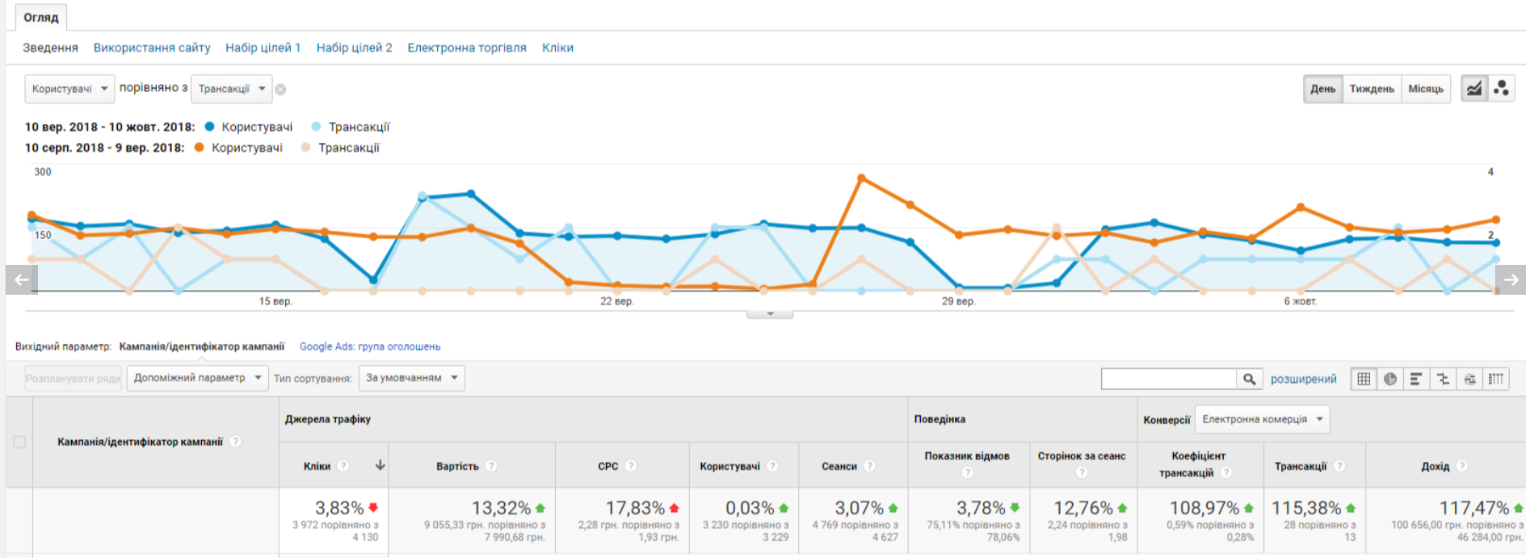Open the розширений filter link
The width and height of the screenshot is (1526, 558).
[1303, 379]
